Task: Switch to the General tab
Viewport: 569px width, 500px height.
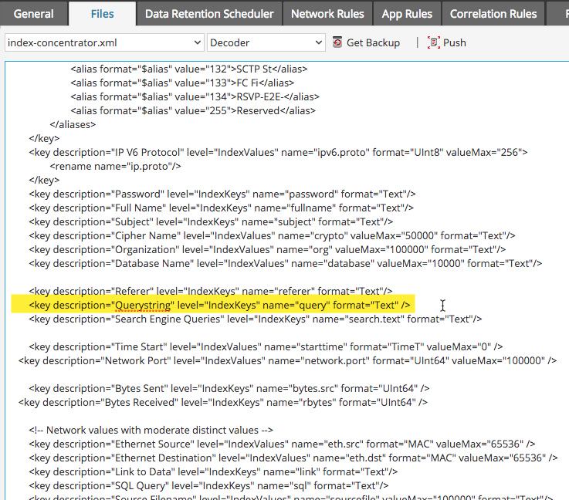Action: pos(34,14)
